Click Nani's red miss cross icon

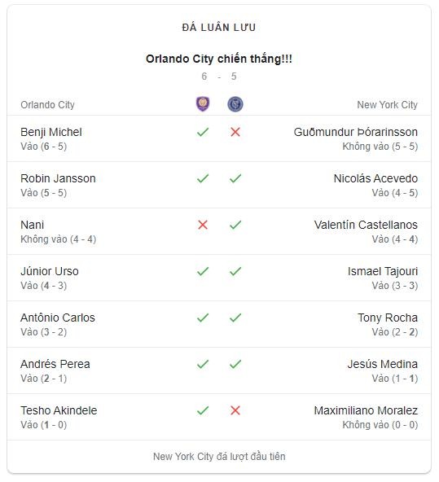coord(203,225)
